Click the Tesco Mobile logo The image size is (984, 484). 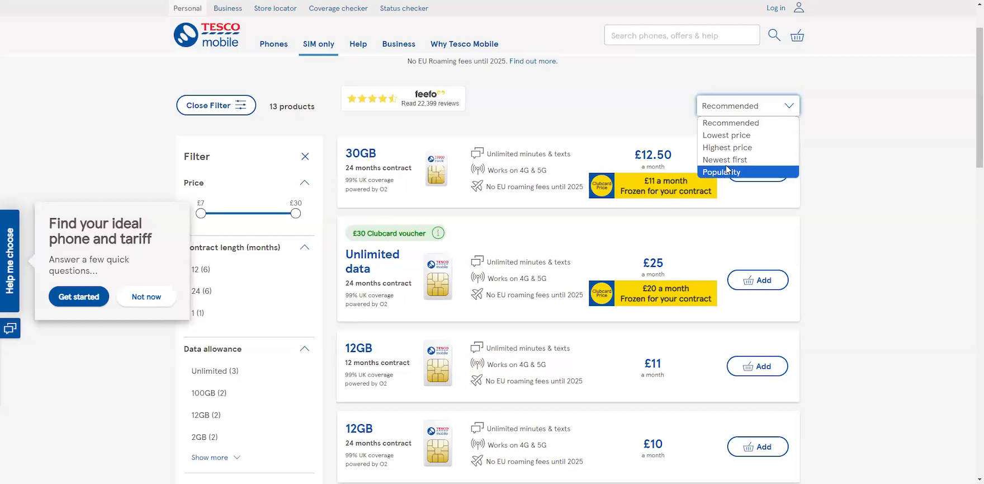[207, 35]
